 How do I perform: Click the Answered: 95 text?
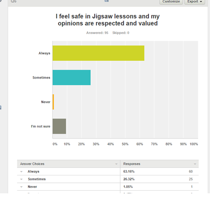point(97,33)
